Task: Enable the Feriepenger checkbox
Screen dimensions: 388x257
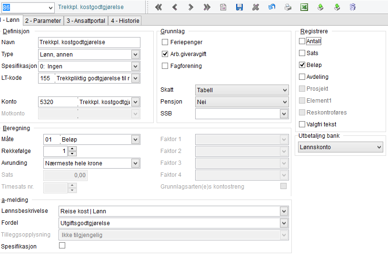Action: [x=166, y=42]
